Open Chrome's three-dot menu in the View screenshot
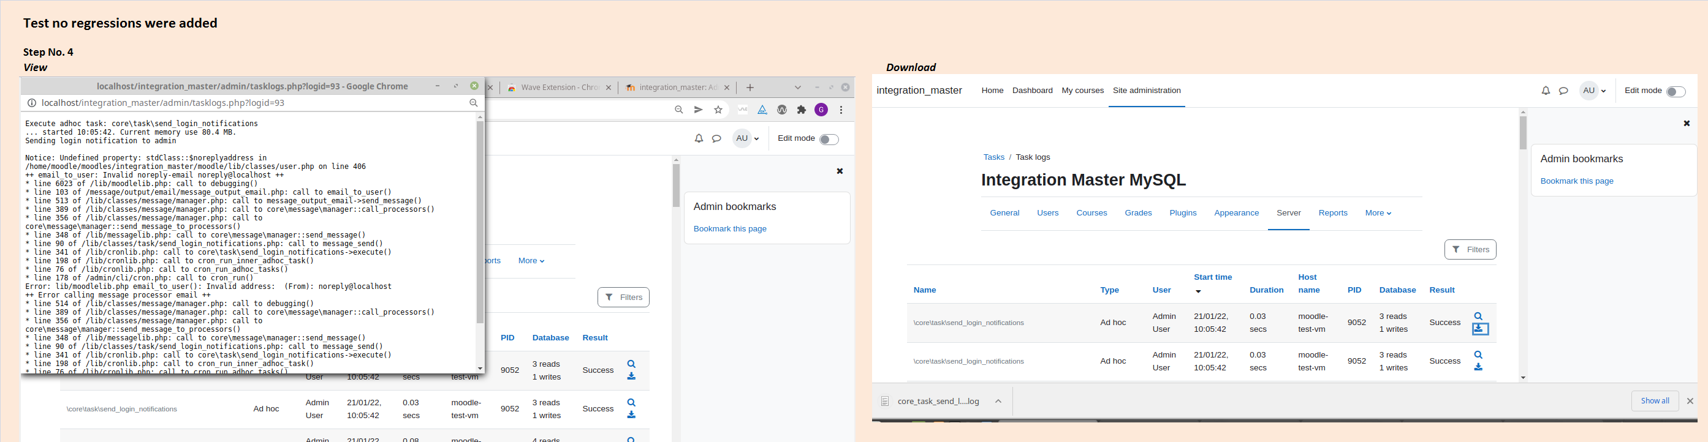 click(841, 110)
